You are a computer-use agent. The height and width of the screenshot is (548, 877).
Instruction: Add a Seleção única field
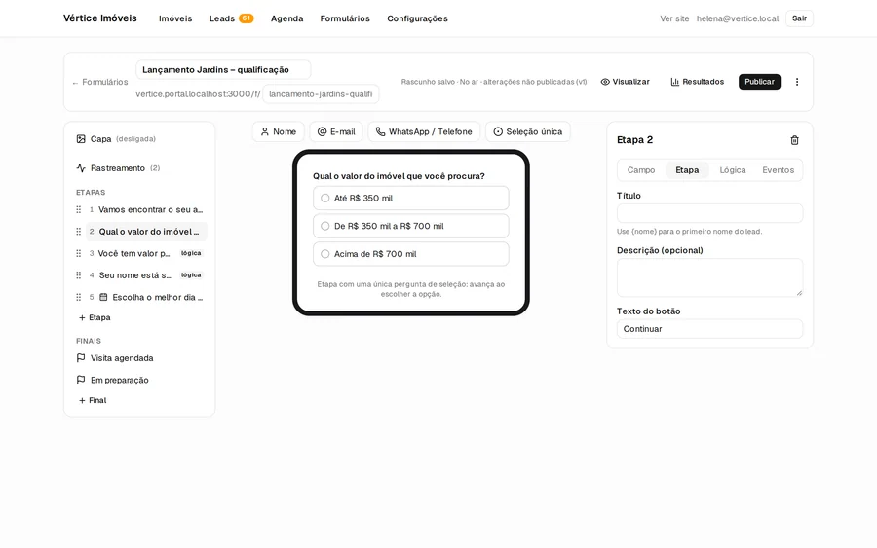528,131
